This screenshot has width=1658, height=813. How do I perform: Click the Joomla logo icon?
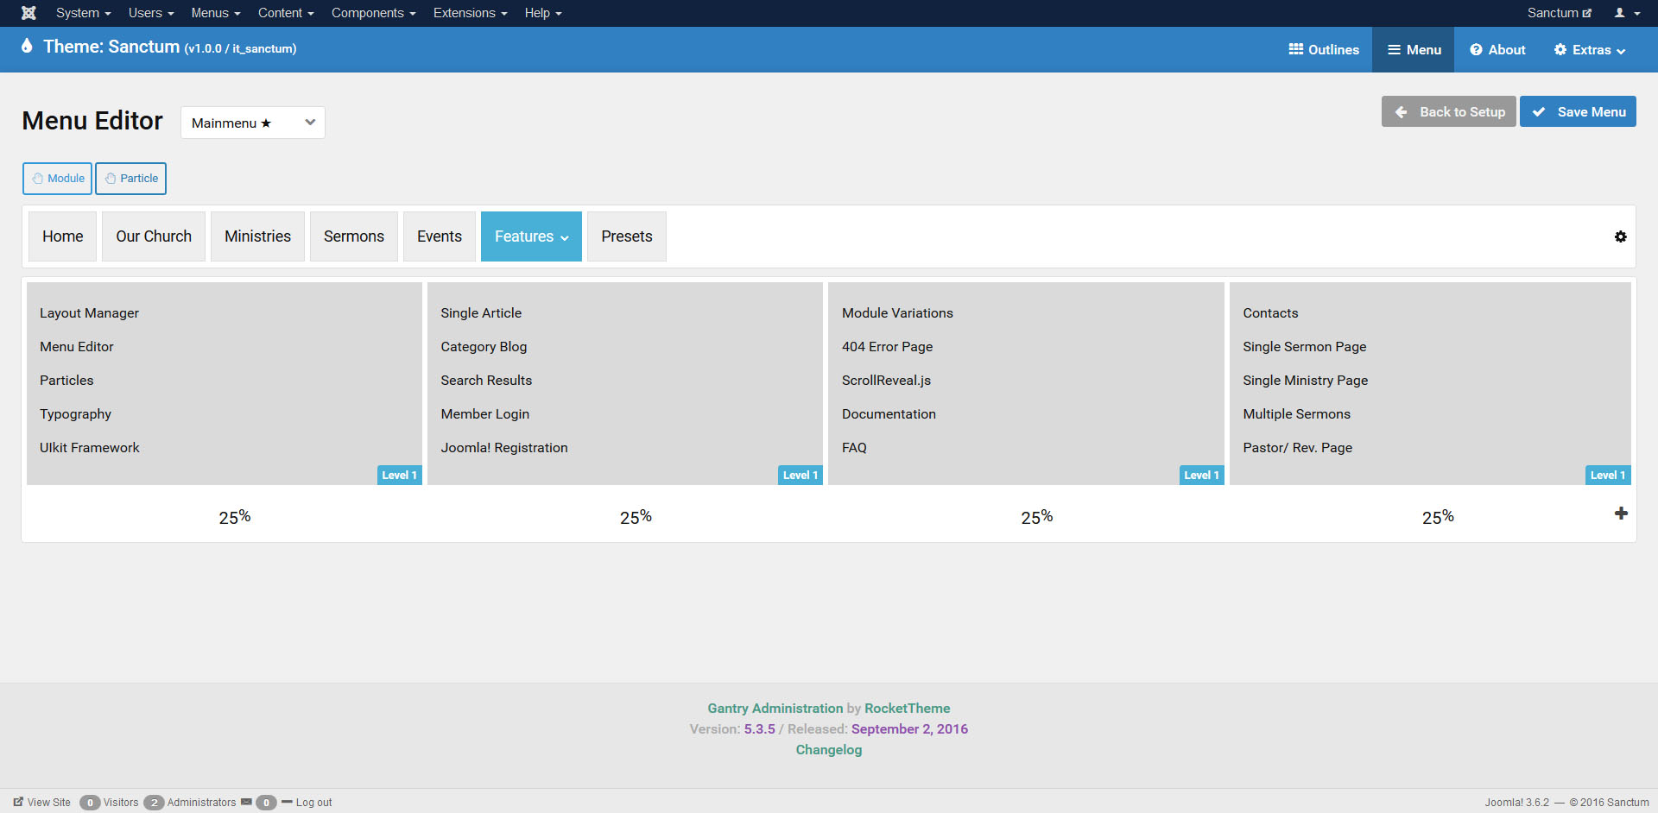28,13
